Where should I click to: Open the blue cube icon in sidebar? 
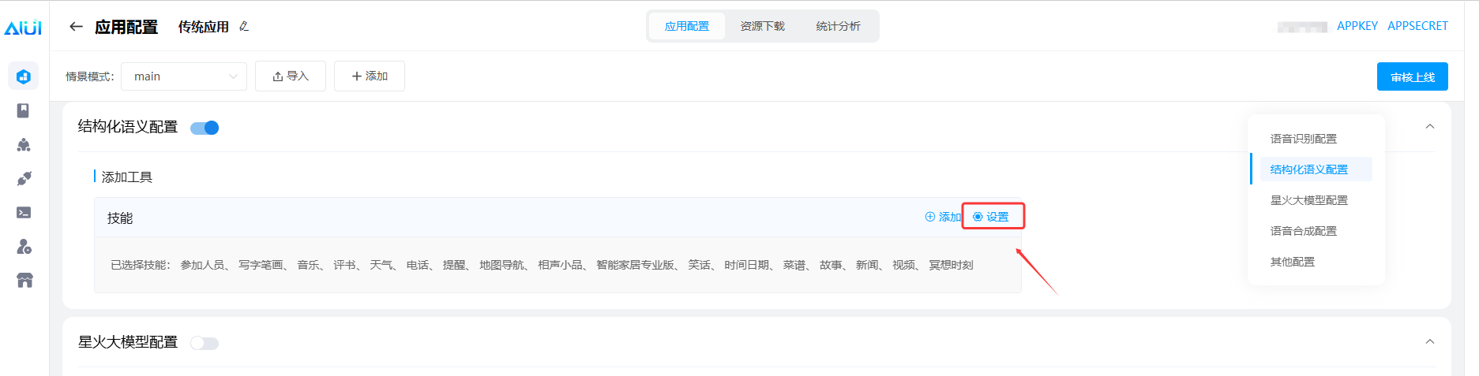[x=24, y=76]
